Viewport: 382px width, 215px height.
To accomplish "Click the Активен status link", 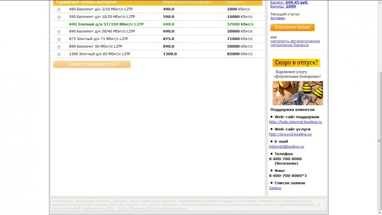I will (x=277, y=18).
